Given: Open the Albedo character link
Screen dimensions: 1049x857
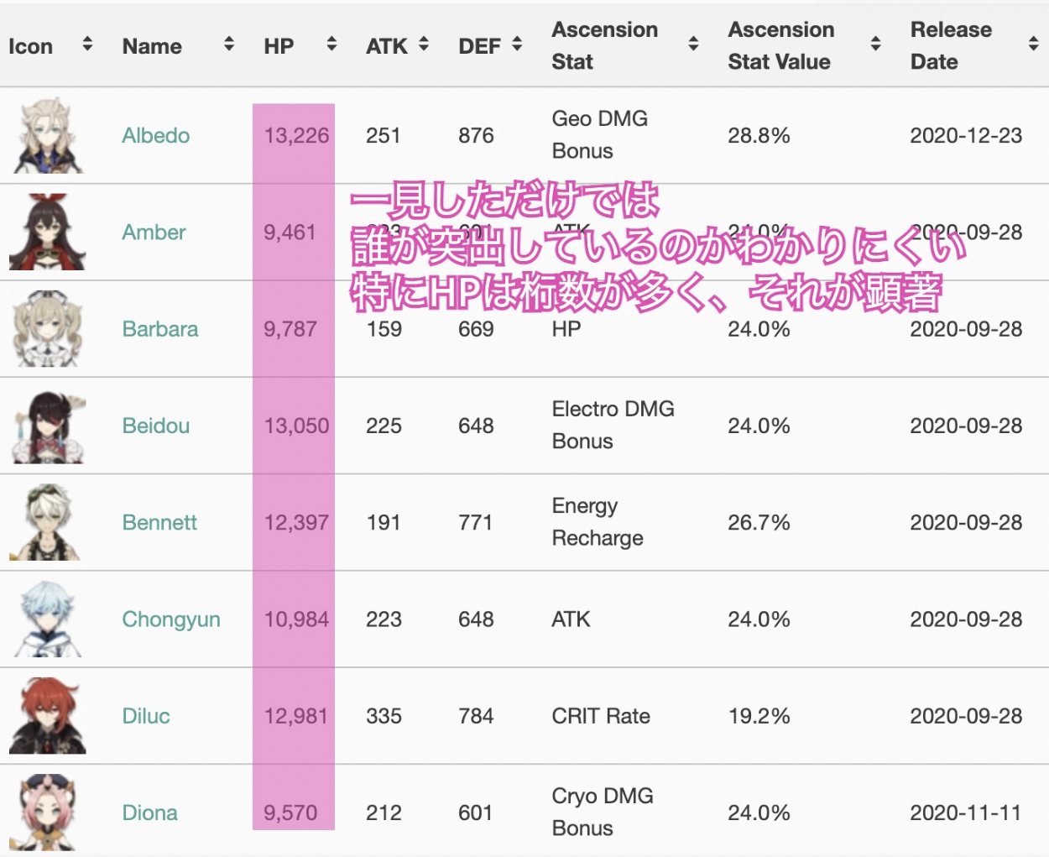Looking at the screenshot, I should point(156,136).
